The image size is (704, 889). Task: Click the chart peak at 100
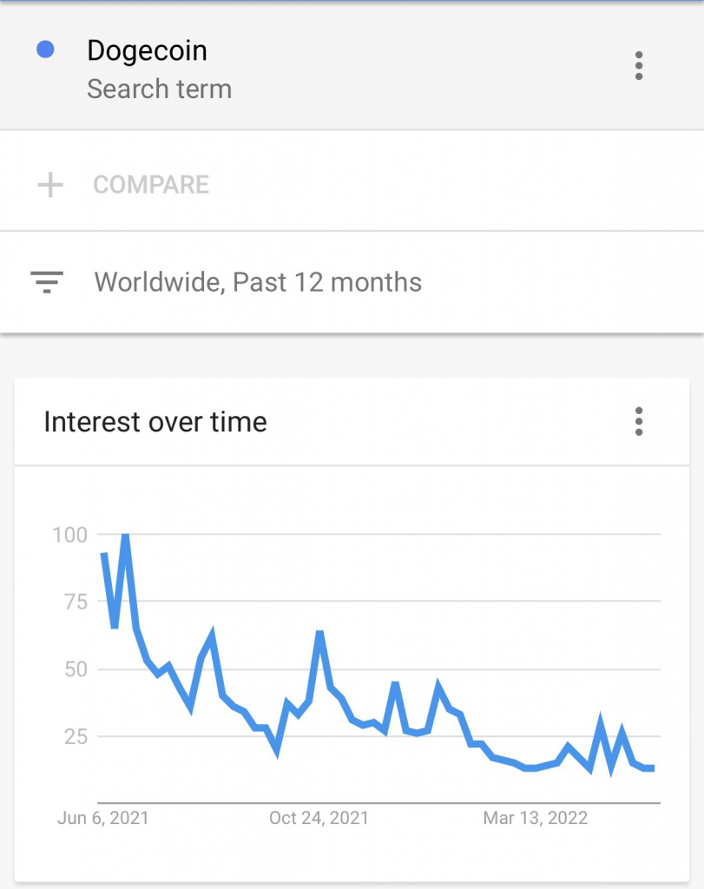[125, 536]
